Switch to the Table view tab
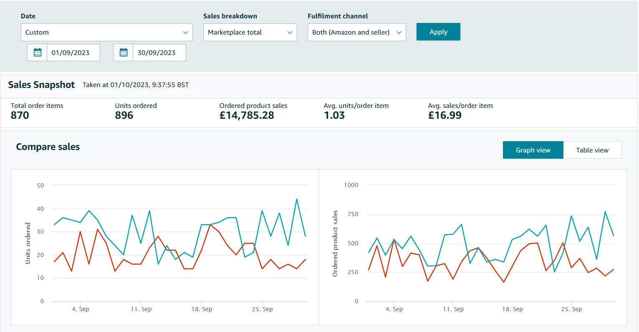The width and height of the screenshot is (639, 332). click(x=592, y=150)
